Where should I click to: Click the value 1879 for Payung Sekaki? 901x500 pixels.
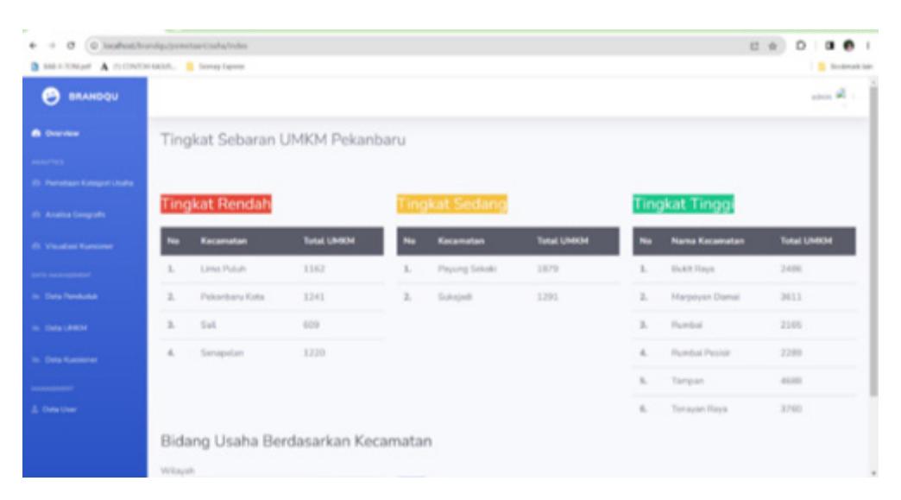point(548,269)
